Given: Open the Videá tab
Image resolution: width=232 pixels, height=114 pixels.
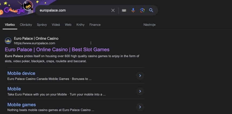Looking at the screenshot, I should [x=56, y=25].
